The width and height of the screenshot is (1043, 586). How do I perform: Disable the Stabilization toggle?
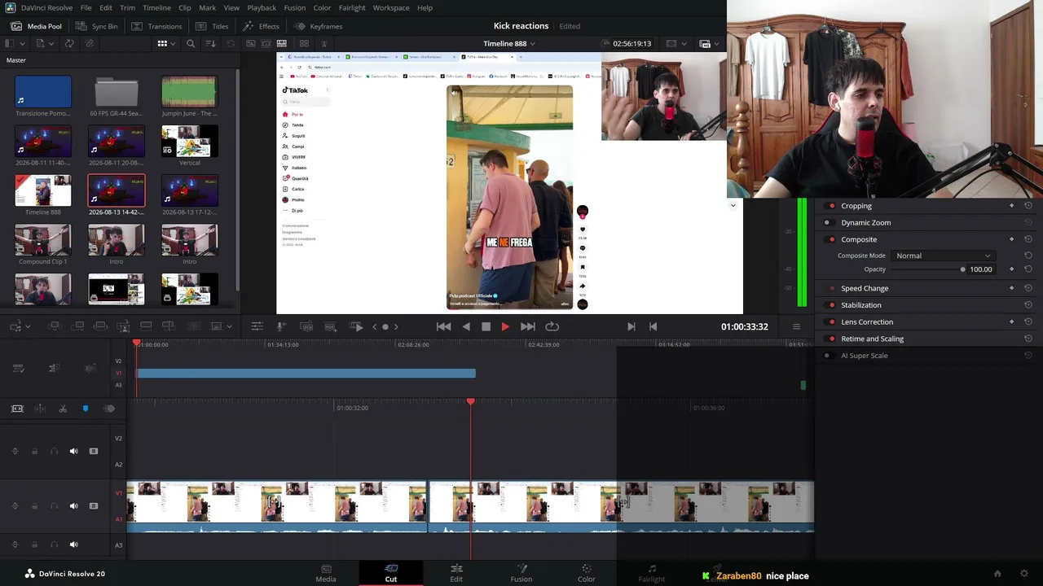pos(831,305)
